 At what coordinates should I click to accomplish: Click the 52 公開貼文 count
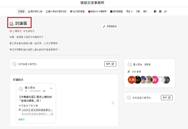[15, 31]
